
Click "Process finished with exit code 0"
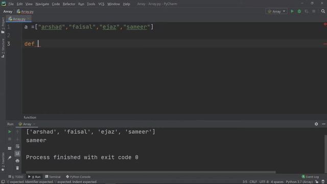pos(82,157)
